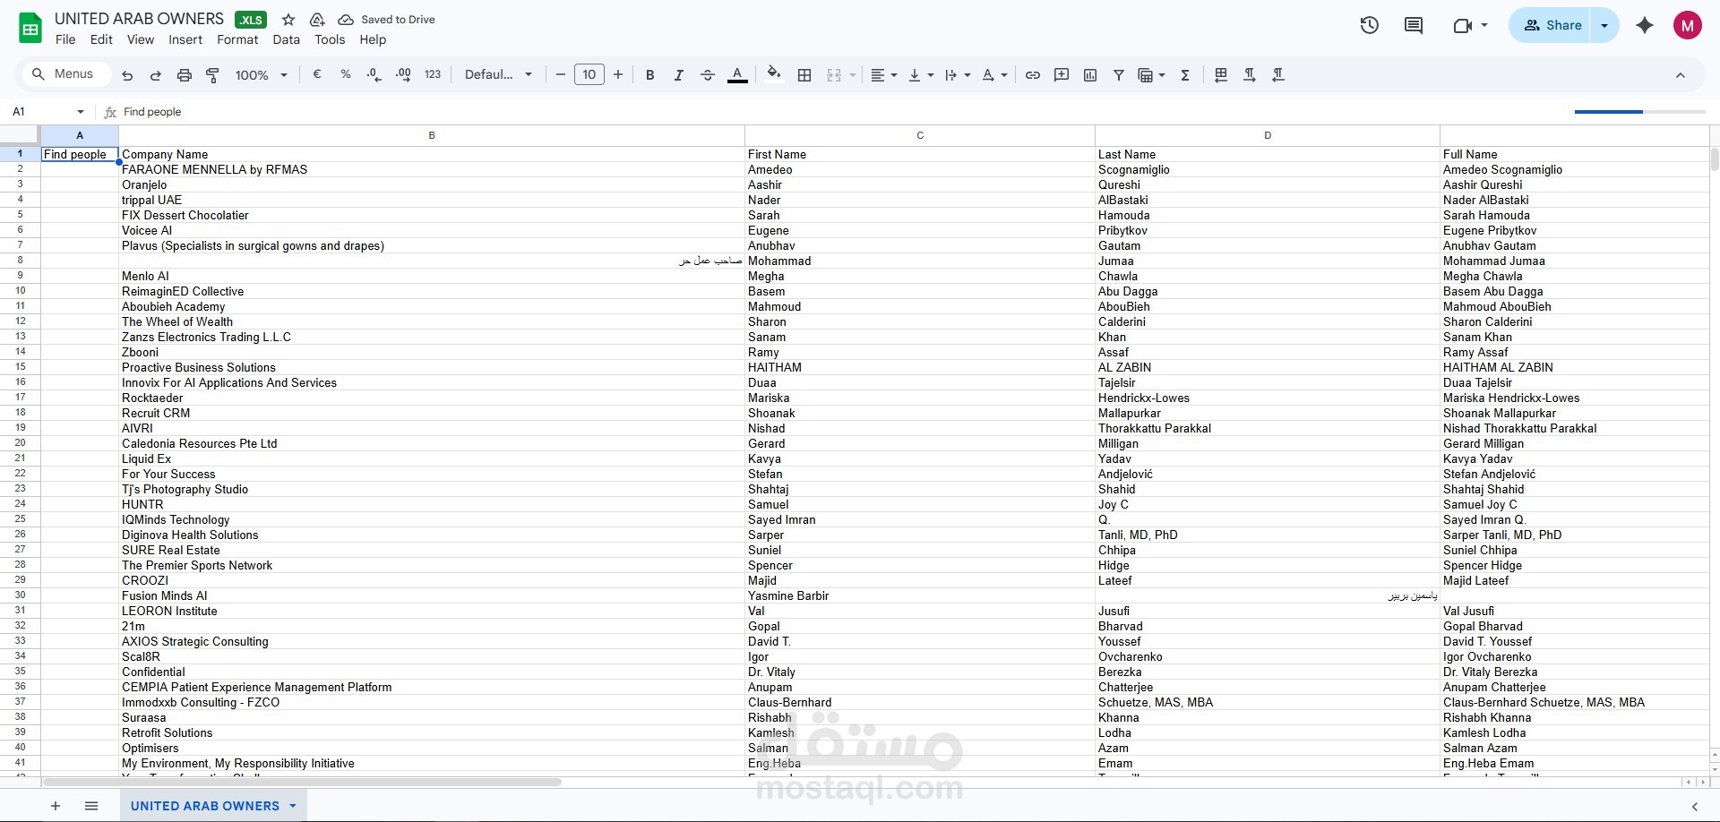Toggle strikethrough formatting
The height and width of the screenshot is (822, 1720).
click(x=708, y=75)
